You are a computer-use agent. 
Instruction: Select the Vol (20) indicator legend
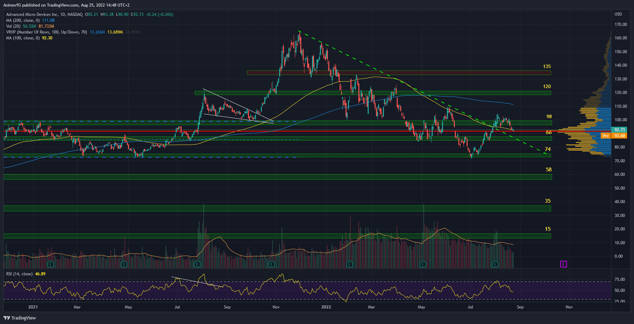tap(13, 26)
